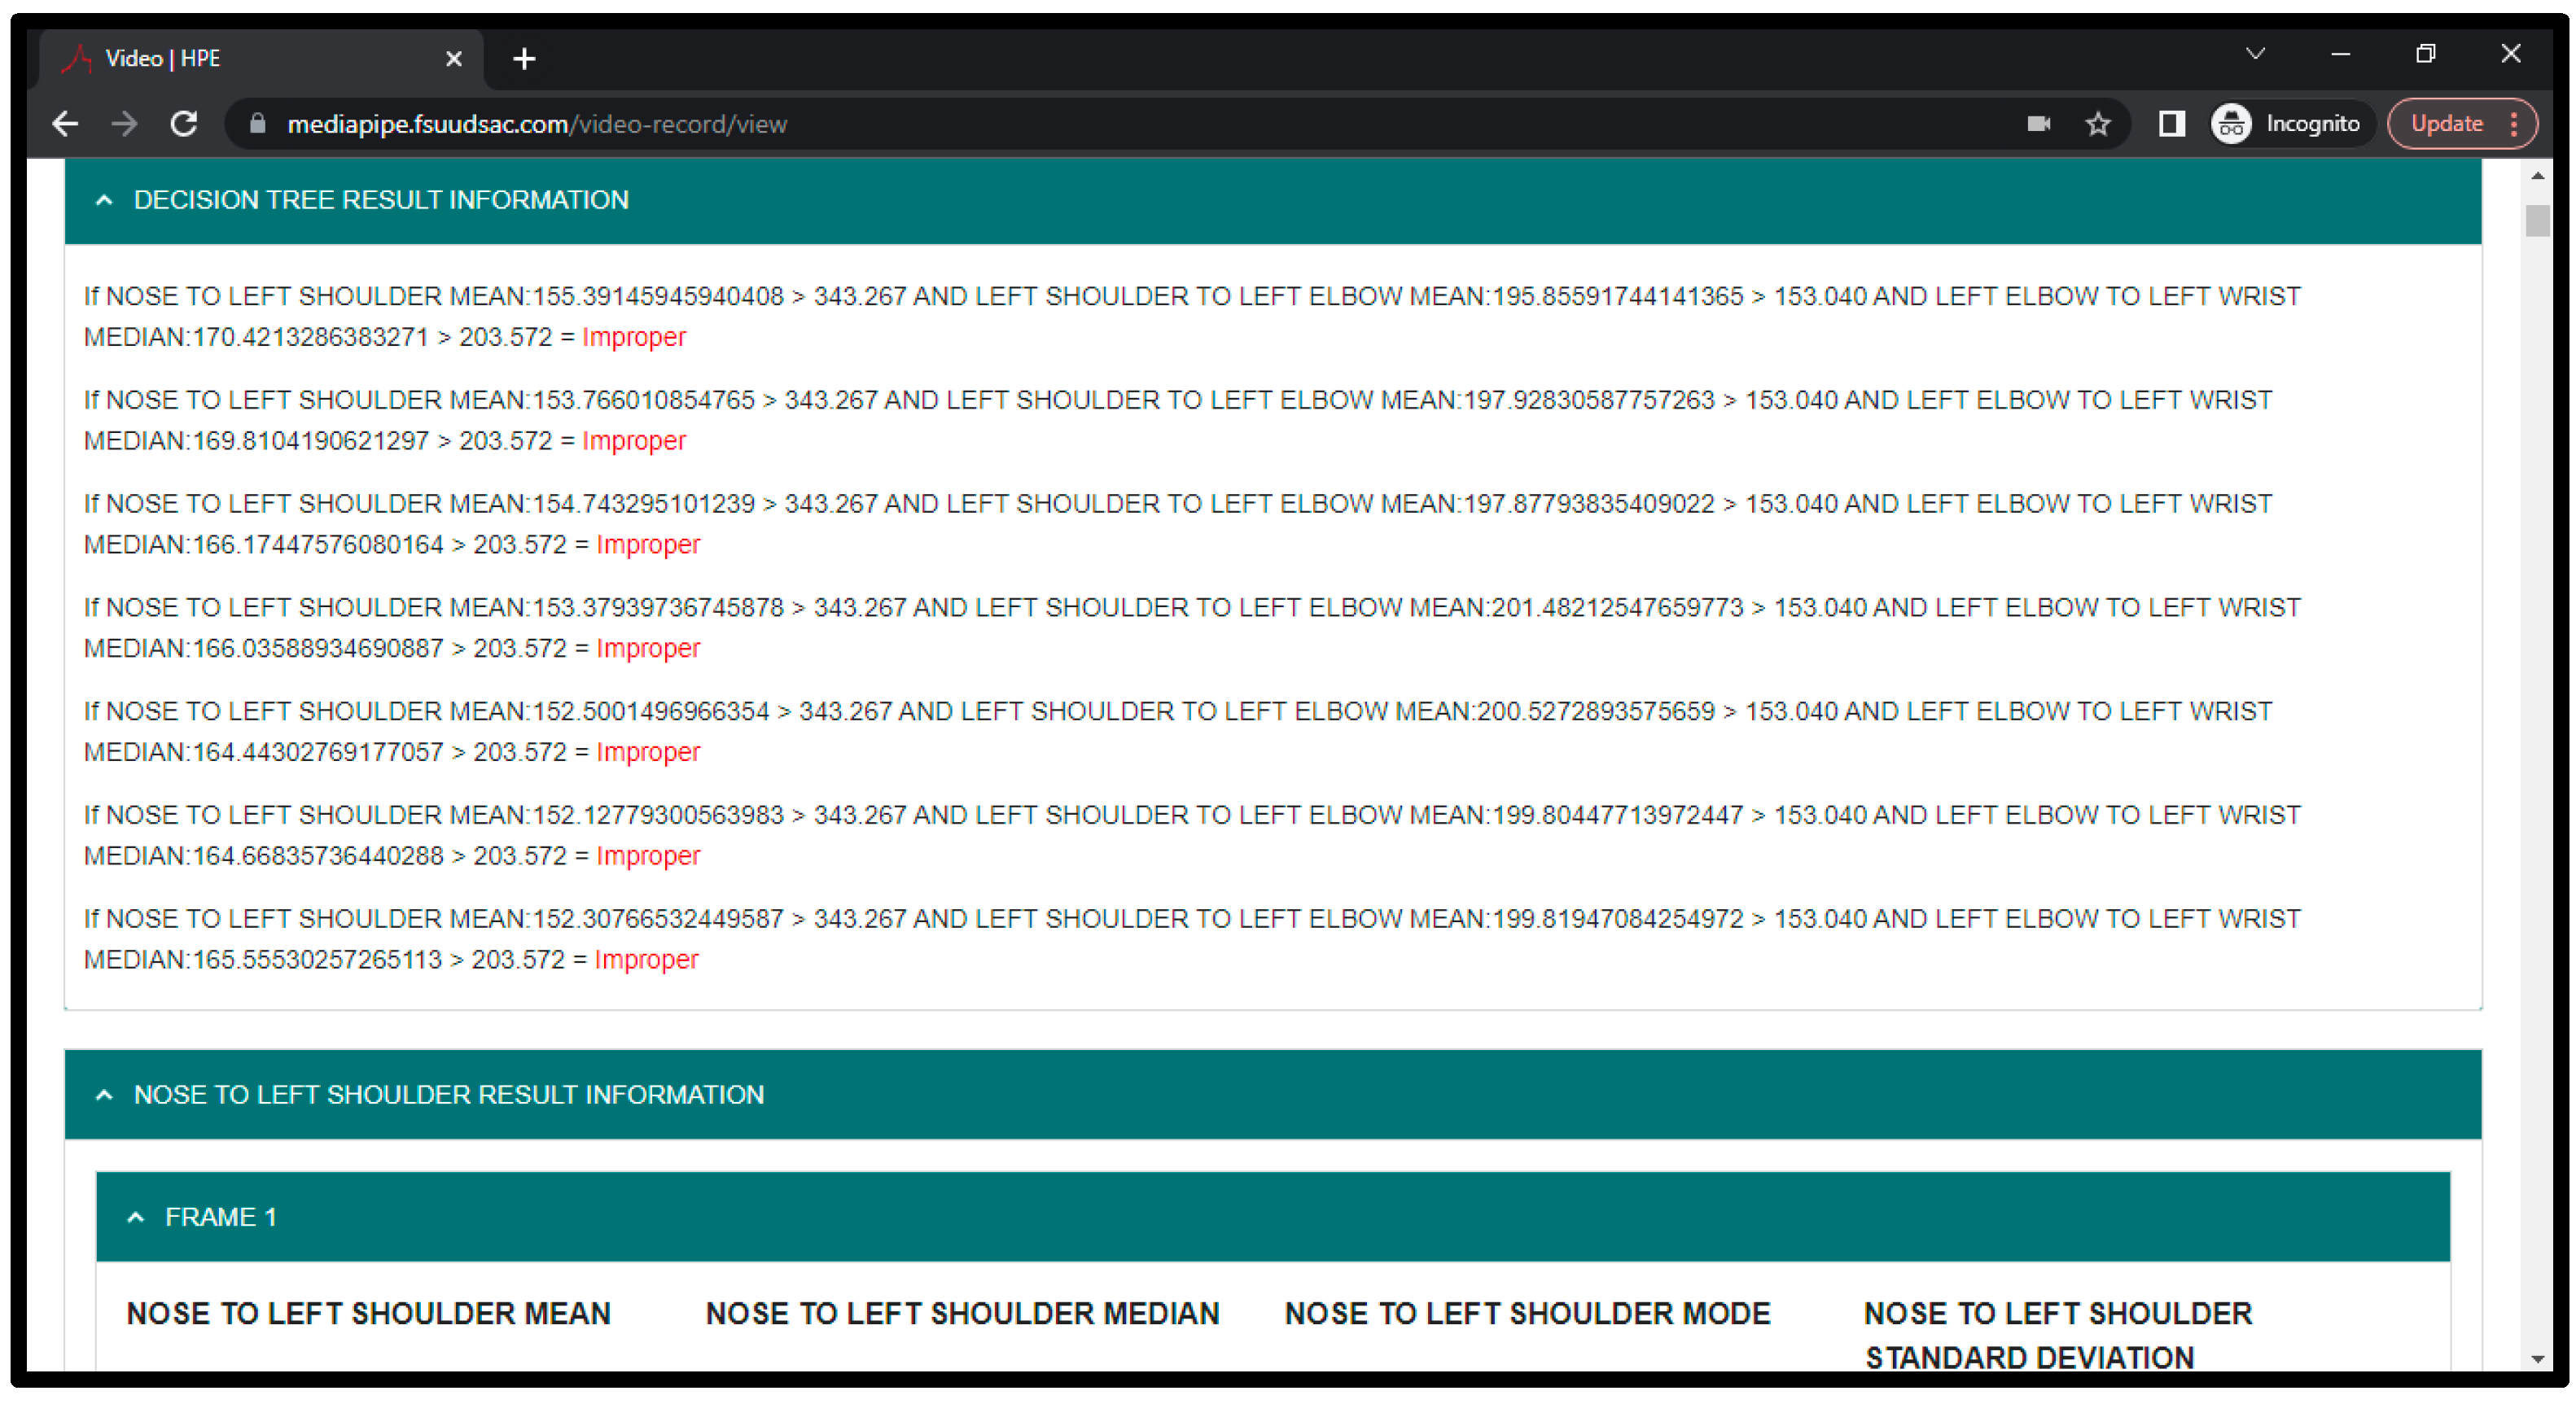Collapse the Nose to Left Shoulder Result Information section
The width and height of the screenshot is (2576, 1404).
point(104,1095)
